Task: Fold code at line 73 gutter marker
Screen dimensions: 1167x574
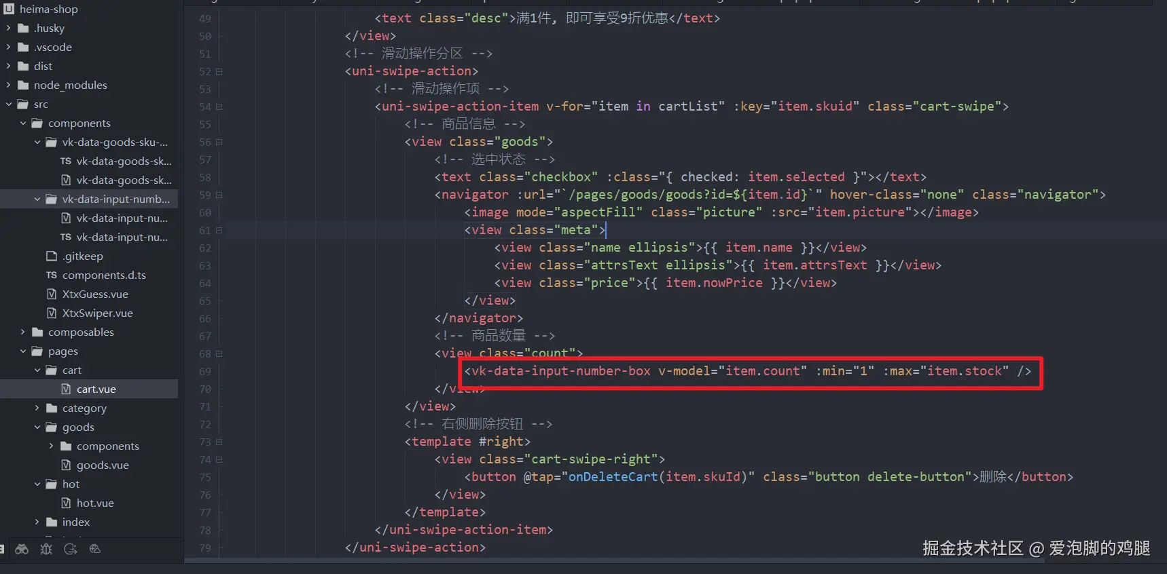Action: (x=219, y=442)
